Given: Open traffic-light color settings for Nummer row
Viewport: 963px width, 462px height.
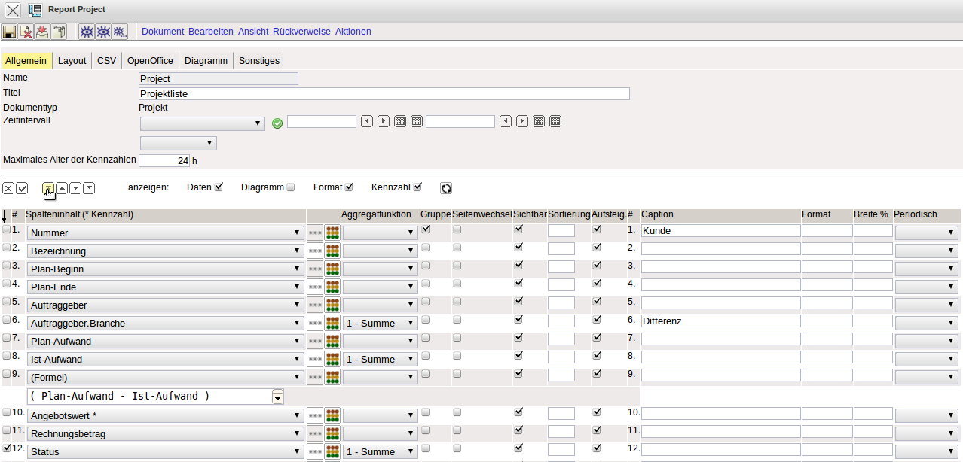Looking at the screenshot, I should 332,233.
